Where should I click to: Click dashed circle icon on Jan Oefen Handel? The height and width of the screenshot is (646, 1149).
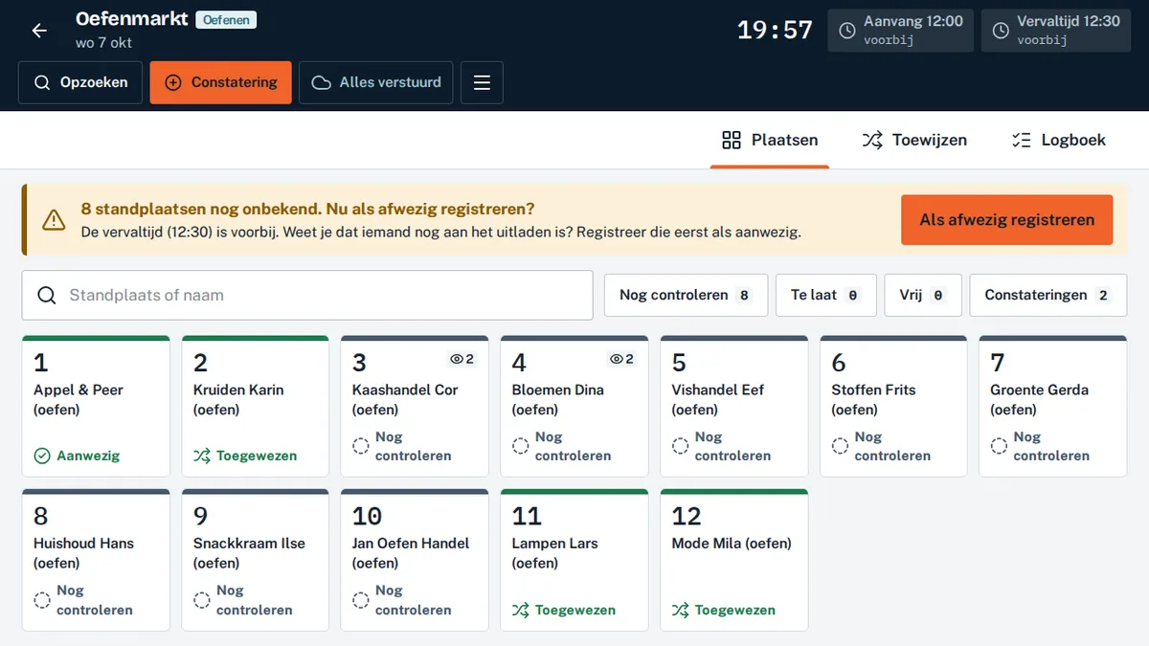coord(361,600)
